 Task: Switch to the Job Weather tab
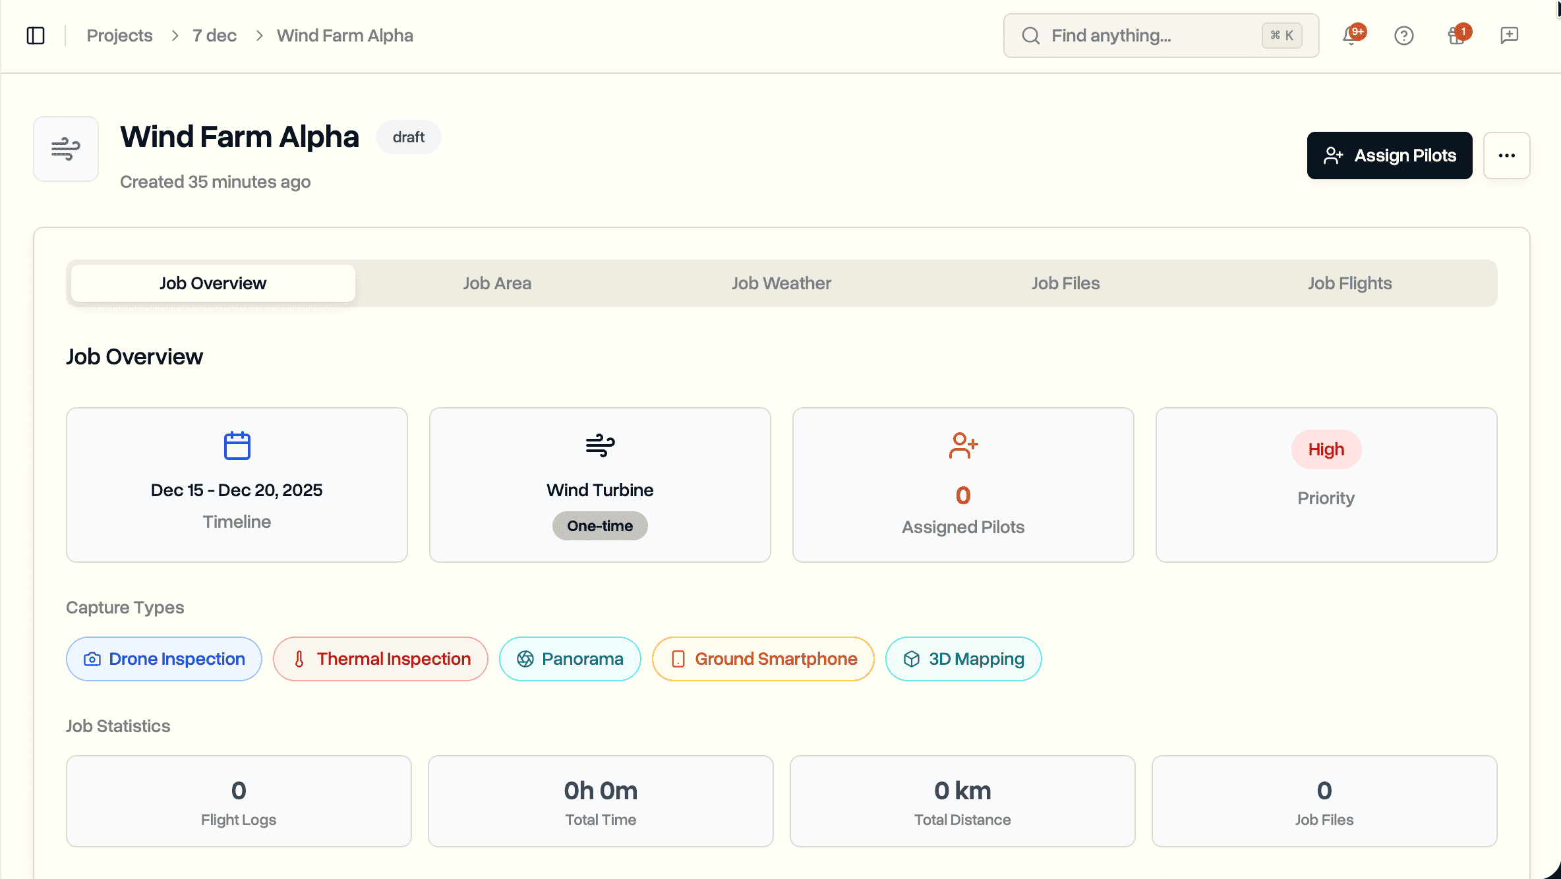781,283
